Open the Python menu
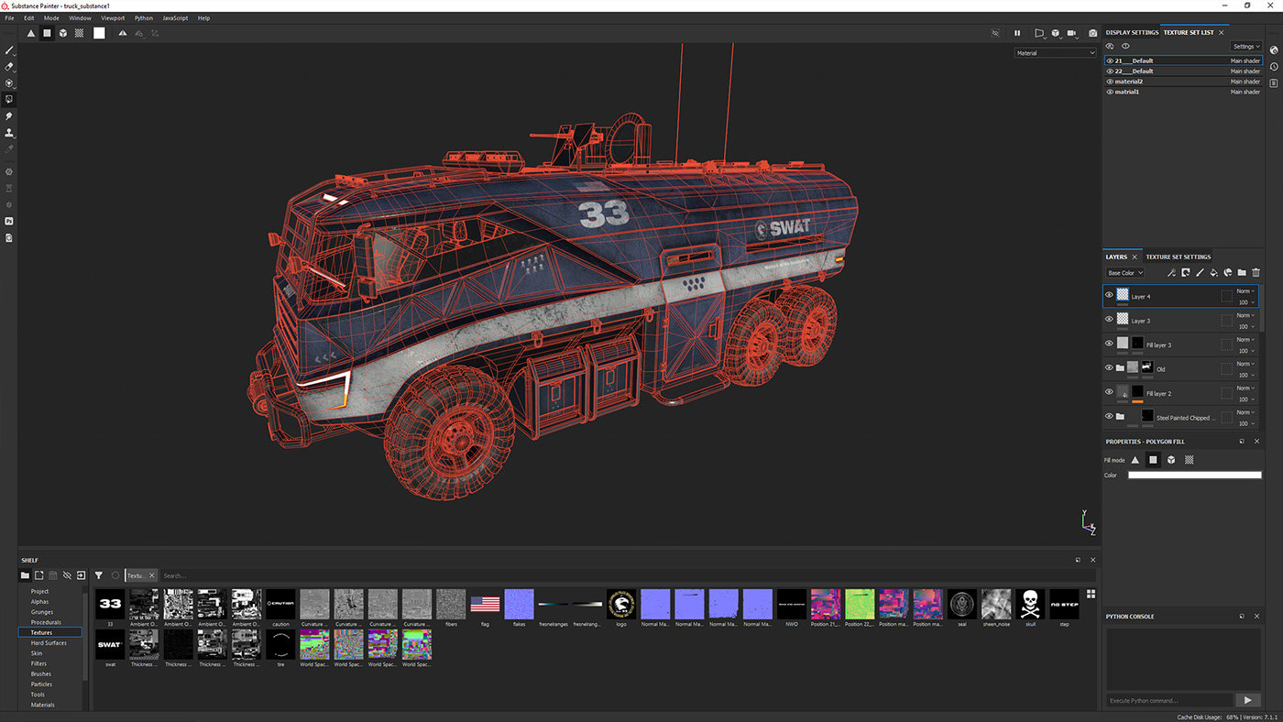 click(144, 17)
